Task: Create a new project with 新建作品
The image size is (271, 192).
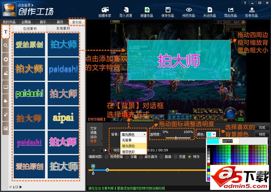Action: 147,12
